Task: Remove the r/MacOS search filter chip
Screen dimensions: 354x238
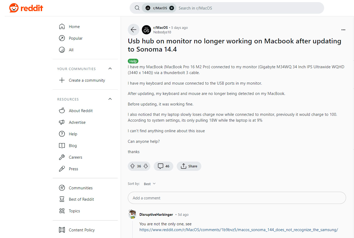Action: point(171,8)
